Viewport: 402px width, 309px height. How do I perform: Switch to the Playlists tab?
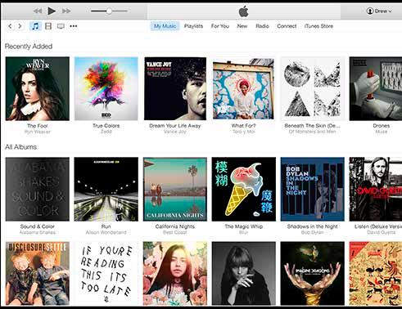pos(193,26)
